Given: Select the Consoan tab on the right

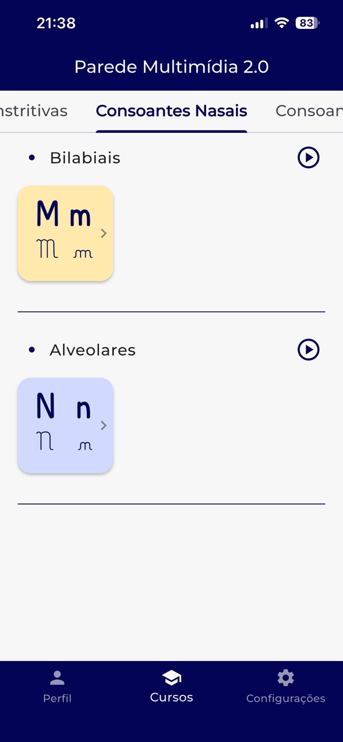Looking at the screenshot, I should [309, 111].
